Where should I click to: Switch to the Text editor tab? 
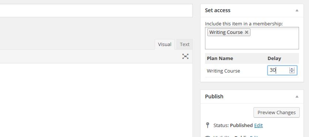[x=184, y=45]
